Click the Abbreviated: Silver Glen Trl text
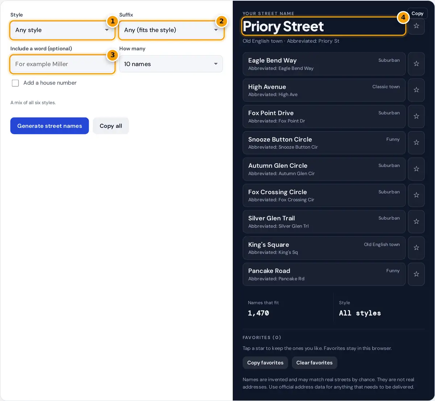The height and width of the screenshot is (401, 435). 278,226
